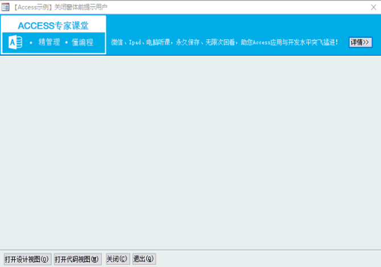Click the 详情>> details button

point(361,43)
